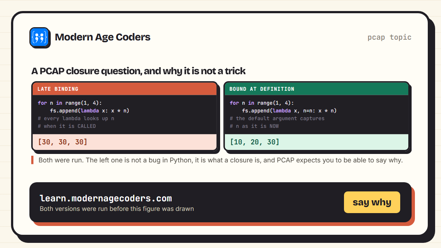Click the footer subtitle about both versions
This screenshot has height=248, width=441.
coord(117,209)
